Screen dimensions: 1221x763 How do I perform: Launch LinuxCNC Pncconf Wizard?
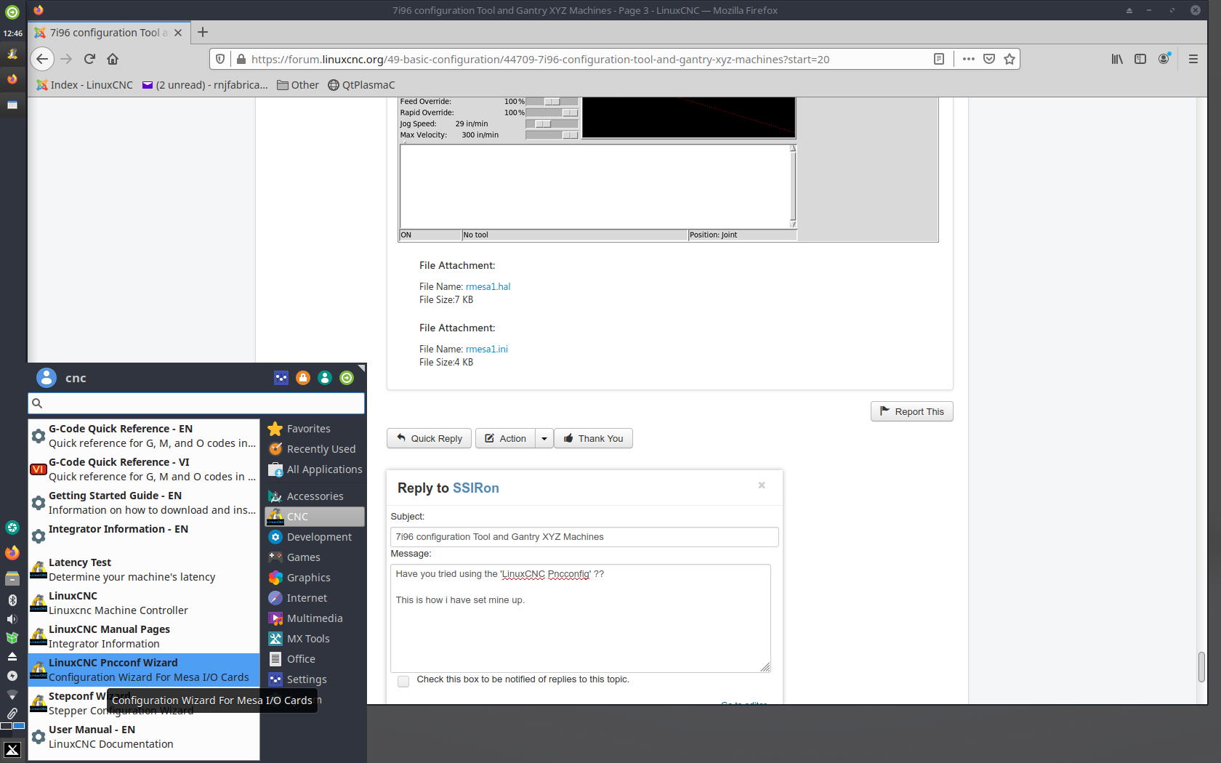pos(144,670)
